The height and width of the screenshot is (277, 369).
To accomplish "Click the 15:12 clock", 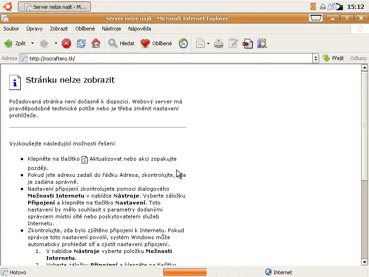I will (356, 6).
